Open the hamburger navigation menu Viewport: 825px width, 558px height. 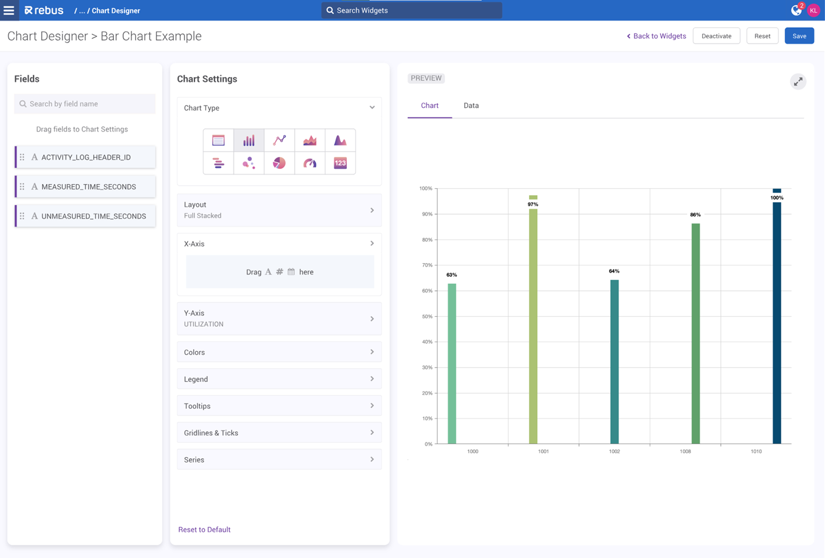click(x=9, y=10)
